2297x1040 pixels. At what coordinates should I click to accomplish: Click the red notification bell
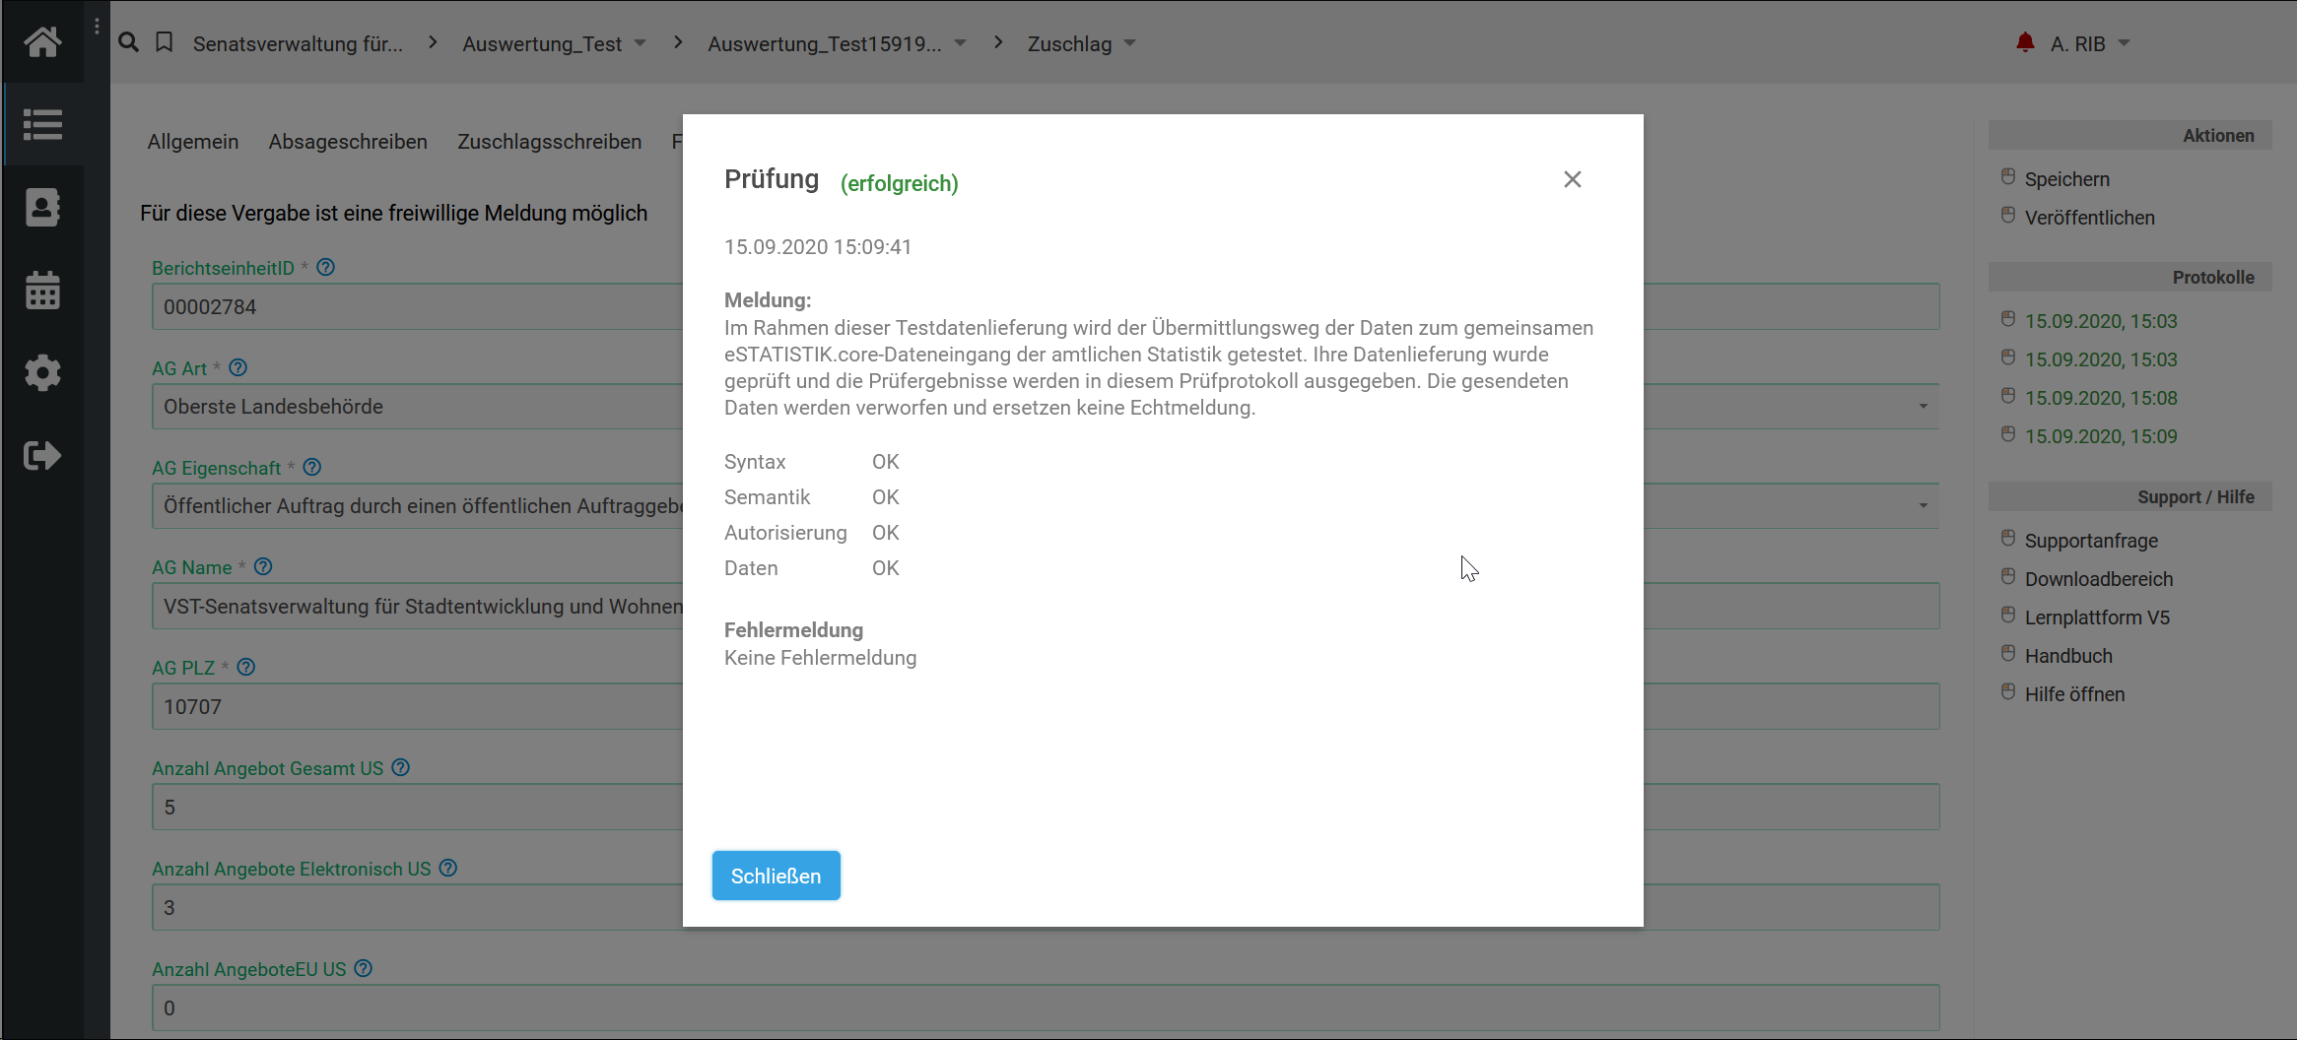(x=2025, y=43)
